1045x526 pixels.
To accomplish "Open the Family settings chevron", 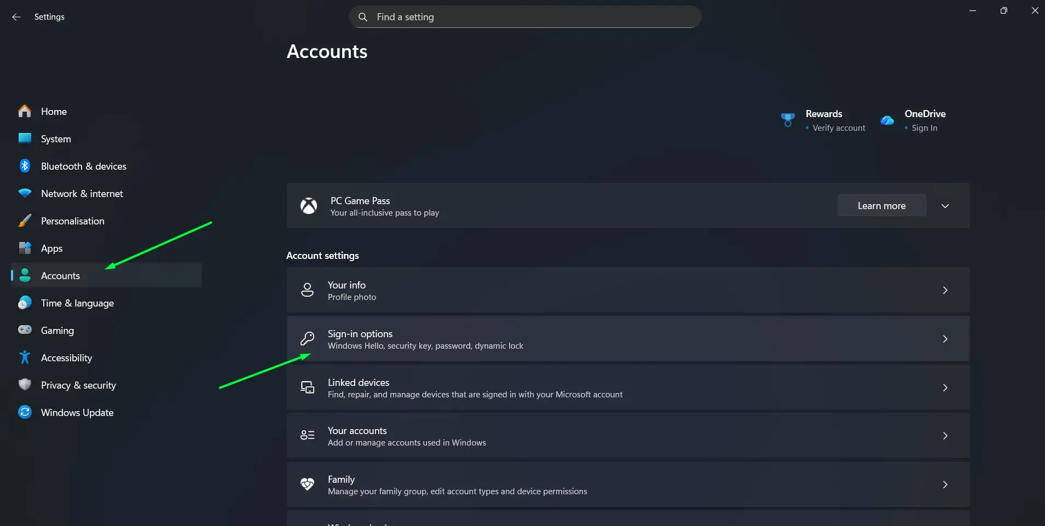I will (x=945, y=484).
